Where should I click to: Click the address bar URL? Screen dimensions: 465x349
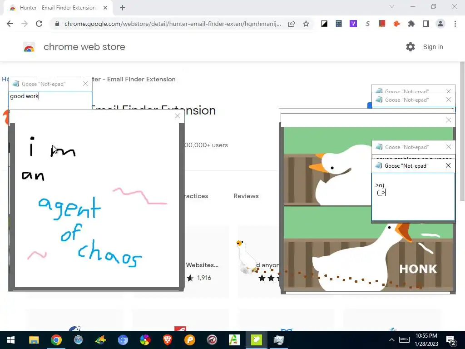[172, 24]
